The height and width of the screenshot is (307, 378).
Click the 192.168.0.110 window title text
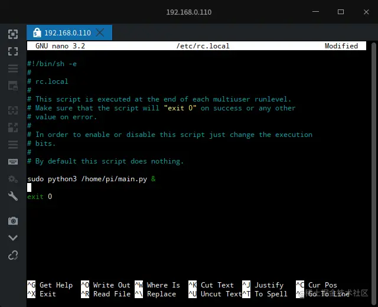[x=189, y=12]
